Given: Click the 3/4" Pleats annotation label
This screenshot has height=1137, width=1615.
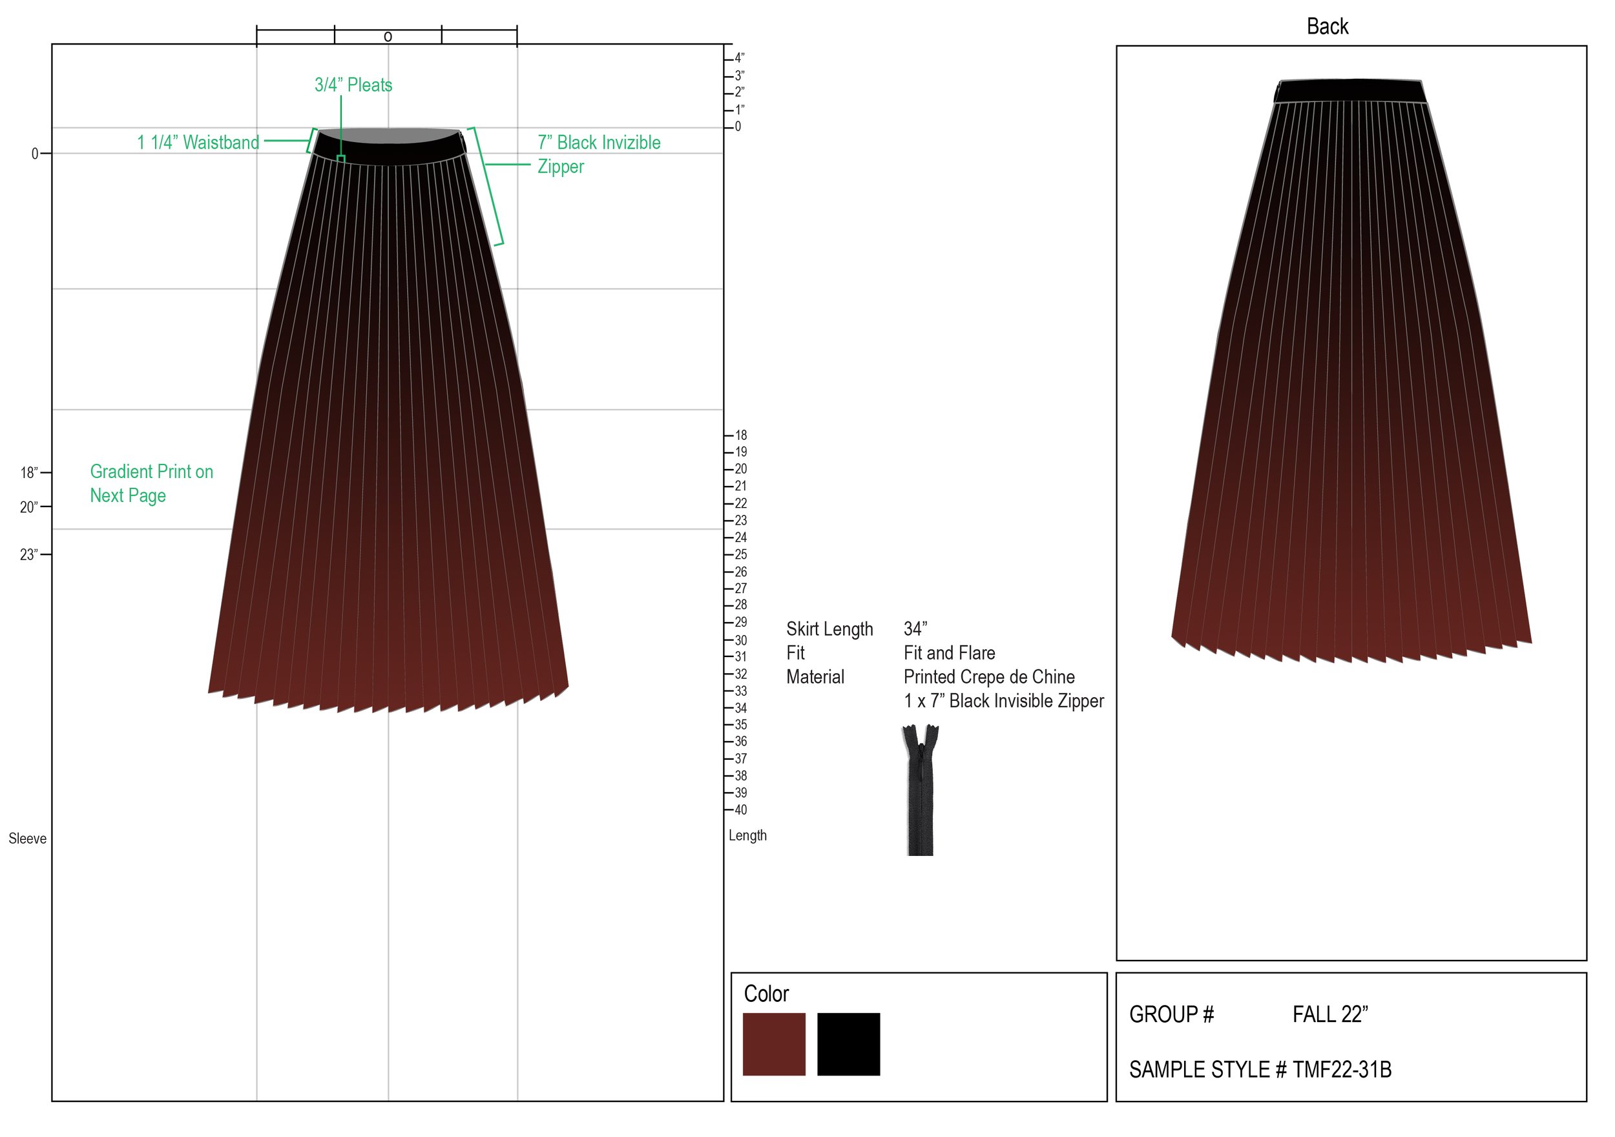Looking at the screenshot, I should tap(353, 85).
